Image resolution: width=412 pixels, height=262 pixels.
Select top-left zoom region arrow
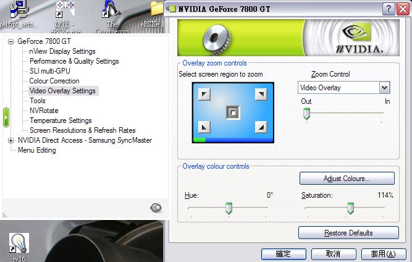click(x=204, y=94)
